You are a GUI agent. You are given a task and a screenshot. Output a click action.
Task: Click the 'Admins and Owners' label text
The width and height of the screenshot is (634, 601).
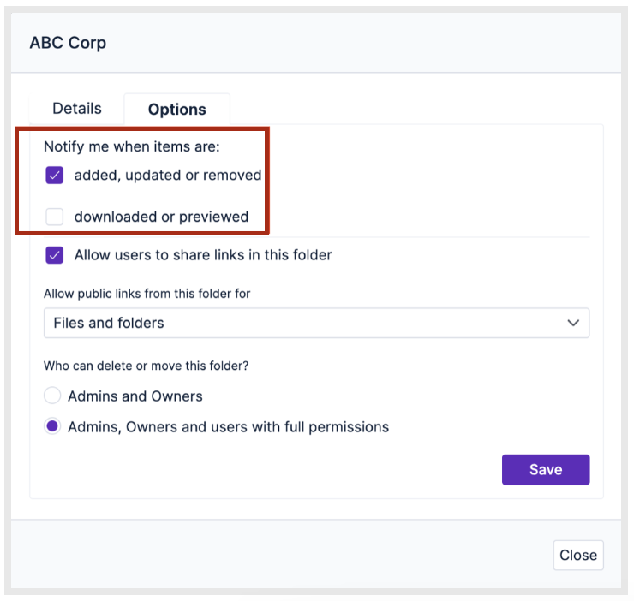coord(135,396)
